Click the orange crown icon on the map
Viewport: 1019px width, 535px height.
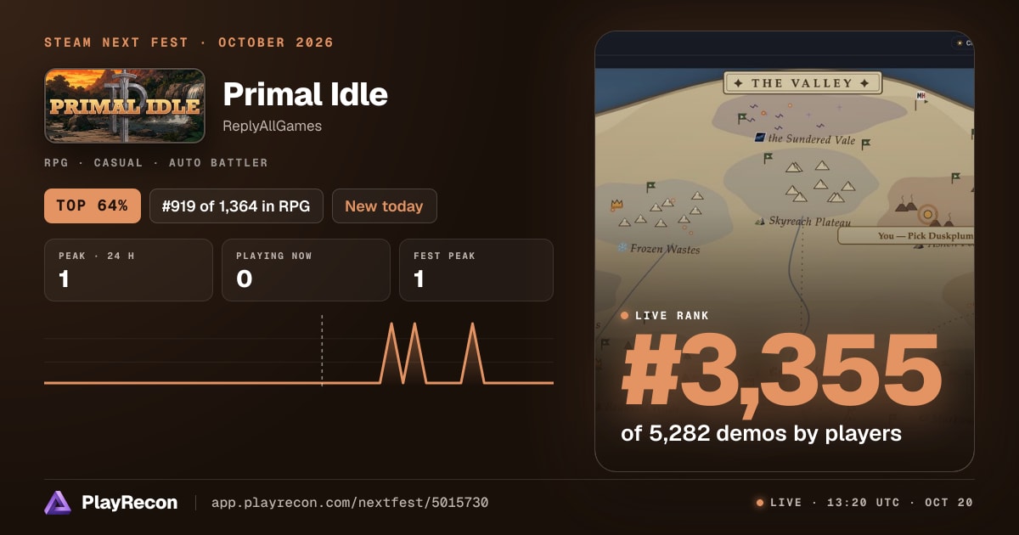(x=616, y=206)
